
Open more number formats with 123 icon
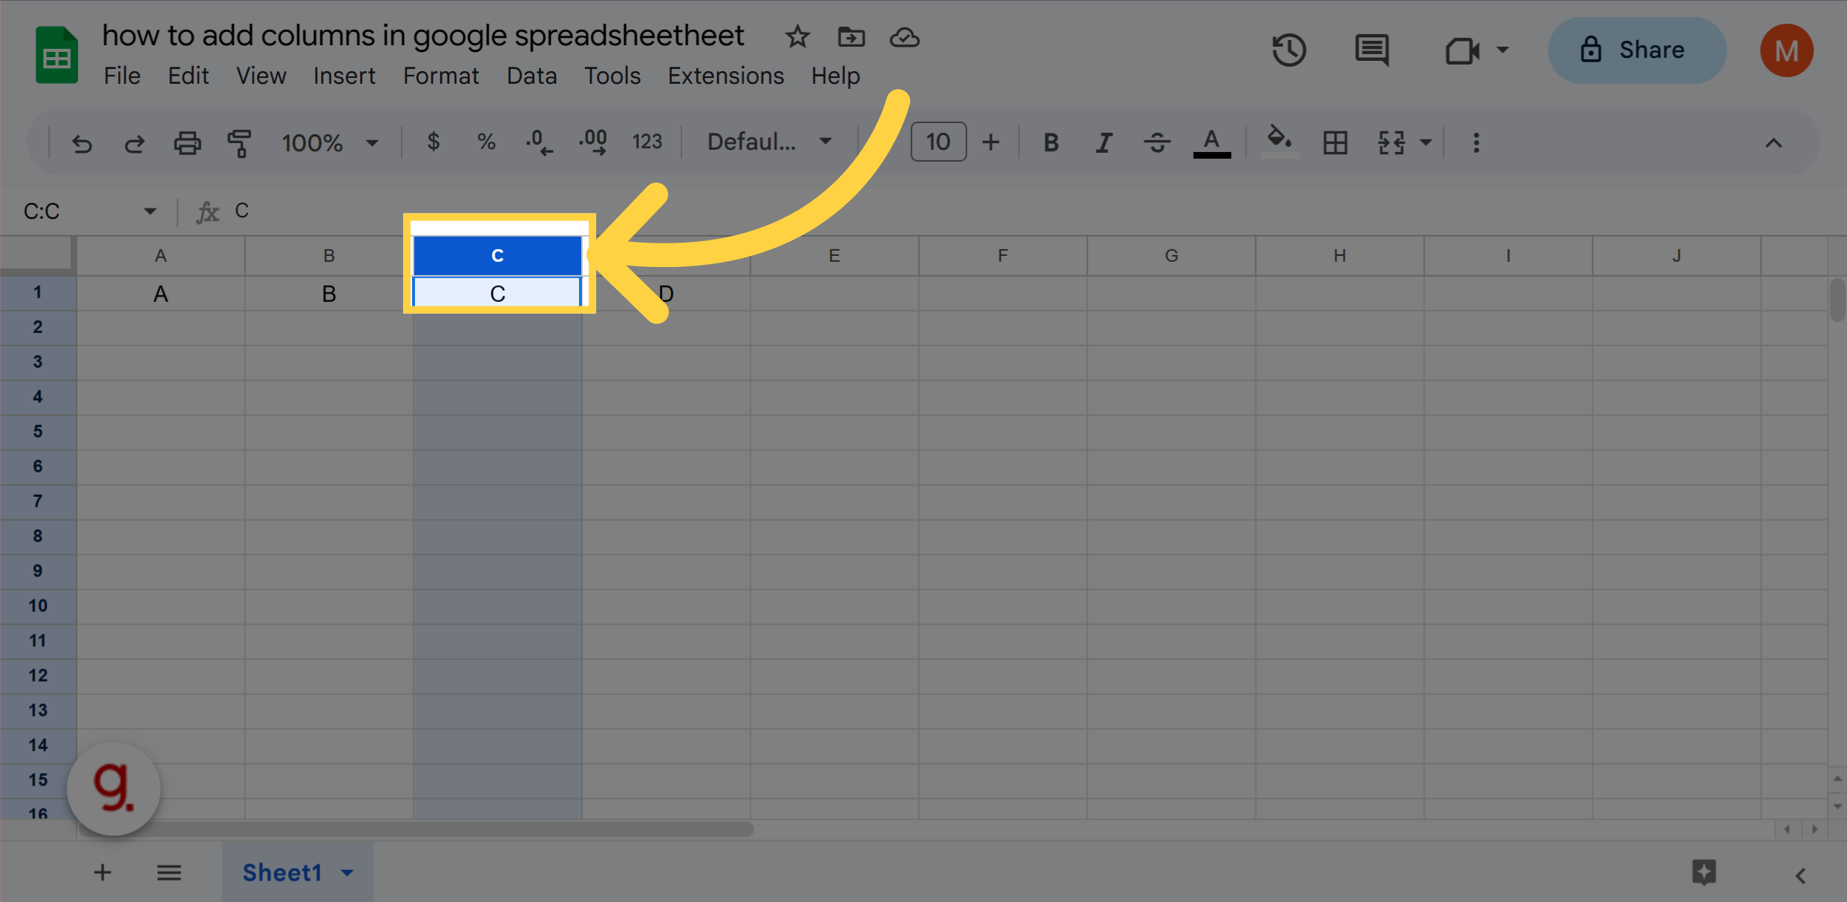[647, 142]
